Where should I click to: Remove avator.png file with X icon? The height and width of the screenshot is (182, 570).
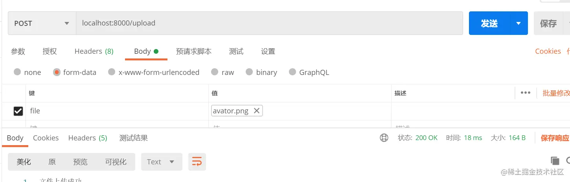point(257,111)
